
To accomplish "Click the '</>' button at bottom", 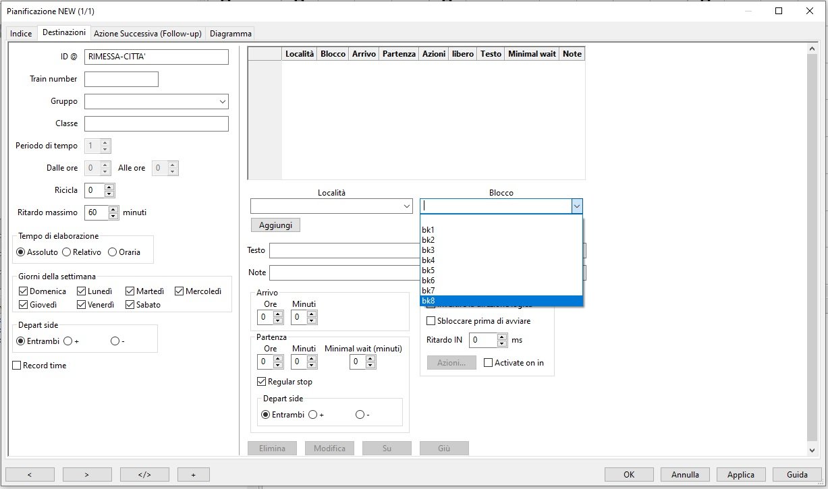I will (144, 474).
